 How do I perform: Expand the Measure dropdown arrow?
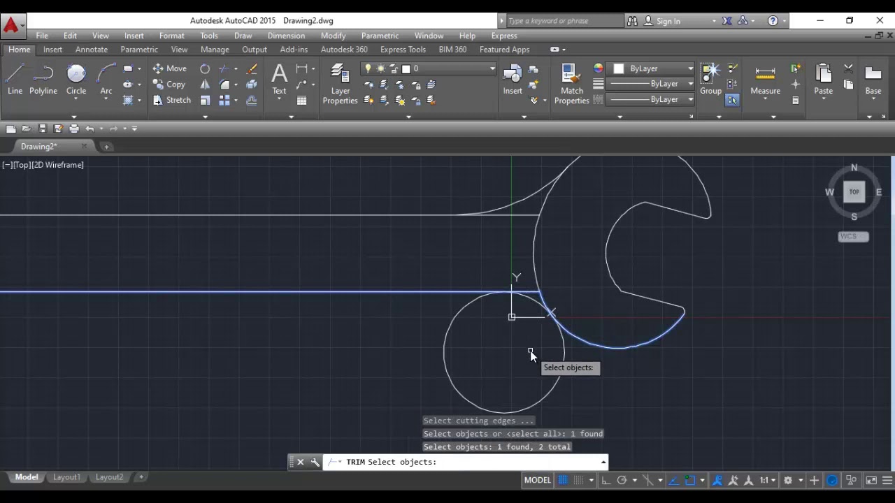pyautogui.click(x=765, y=100)
